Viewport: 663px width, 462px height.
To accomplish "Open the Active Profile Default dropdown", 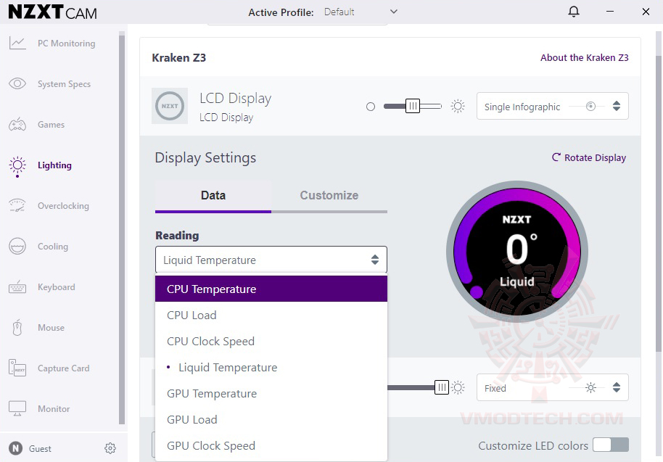I will coord(361,12).
